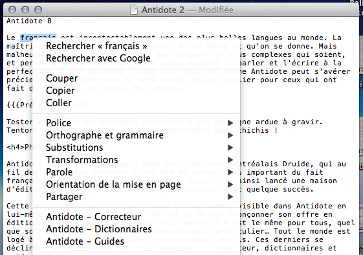Select Coller in the context menu
This screenshot has height=255, width=363.
[136, 103]
